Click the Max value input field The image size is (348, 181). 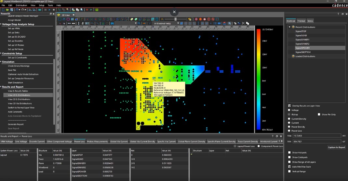coord(317,136)
